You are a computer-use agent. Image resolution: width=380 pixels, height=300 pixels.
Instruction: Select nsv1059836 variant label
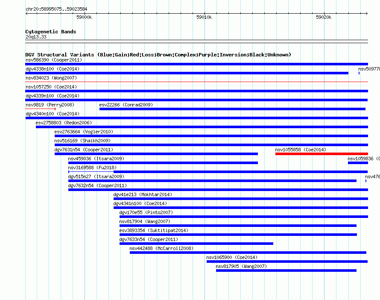tap(364, 159)
